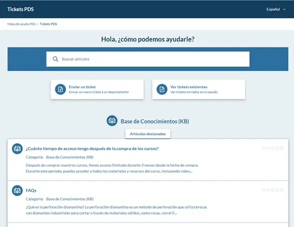The width and height of the screenshot is (294, 227).
Task: Select the Artículos destacados tab
Action: coord(148,134)
